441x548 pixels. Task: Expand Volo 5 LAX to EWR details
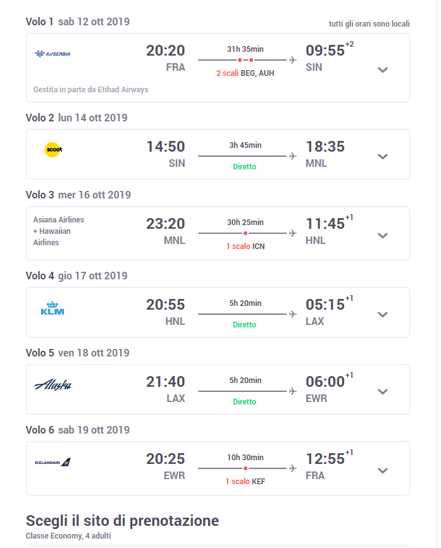[x=382, y=392]
